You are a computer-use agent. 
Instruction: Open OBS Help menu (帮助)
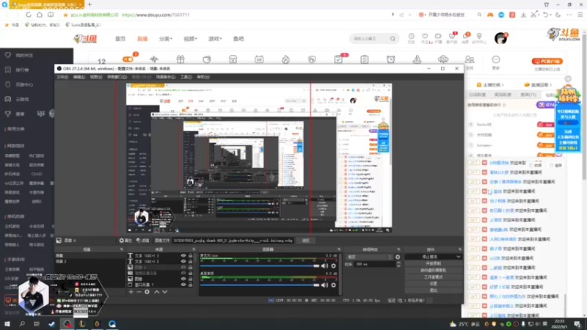(x=203, y=77)
